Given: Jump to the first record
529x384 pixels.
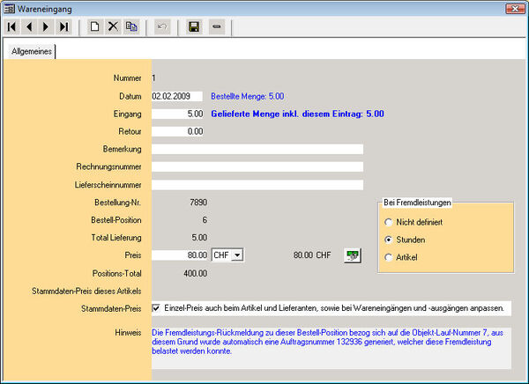Looking at the screenshot, I should [x=12, y=27].
